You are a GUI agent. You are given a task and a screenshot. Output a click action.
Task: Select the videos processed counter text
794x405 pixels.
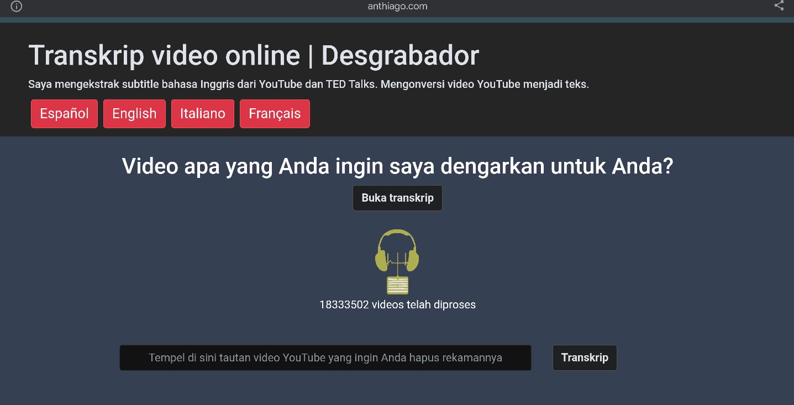(397, 304)
